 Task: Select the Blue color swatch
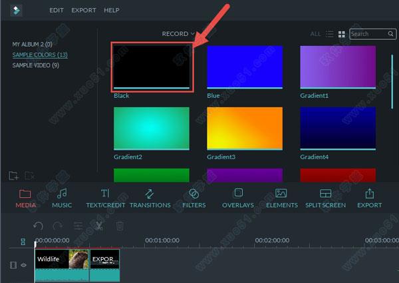pyautogui.click(x=245, y=67)
